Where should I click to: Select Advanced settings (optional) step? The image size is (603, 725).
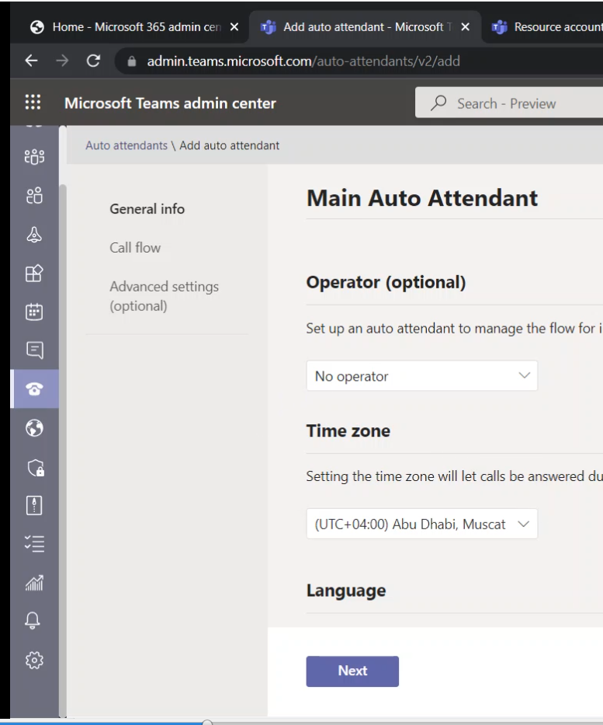coord(164,296)
